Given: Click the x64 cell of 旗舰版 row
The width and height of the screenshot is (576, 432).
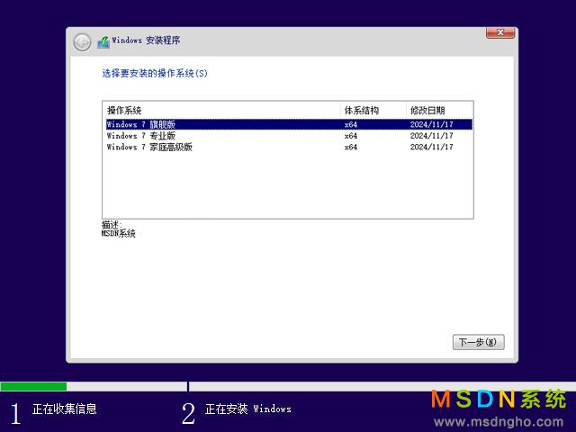Looking at the screenshot, I should [x=351, y=124].
